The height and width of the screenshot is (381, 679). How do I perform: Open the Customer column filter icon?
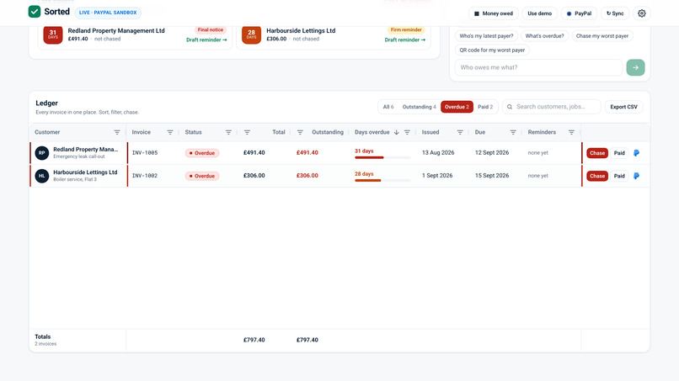click(117, 132)
